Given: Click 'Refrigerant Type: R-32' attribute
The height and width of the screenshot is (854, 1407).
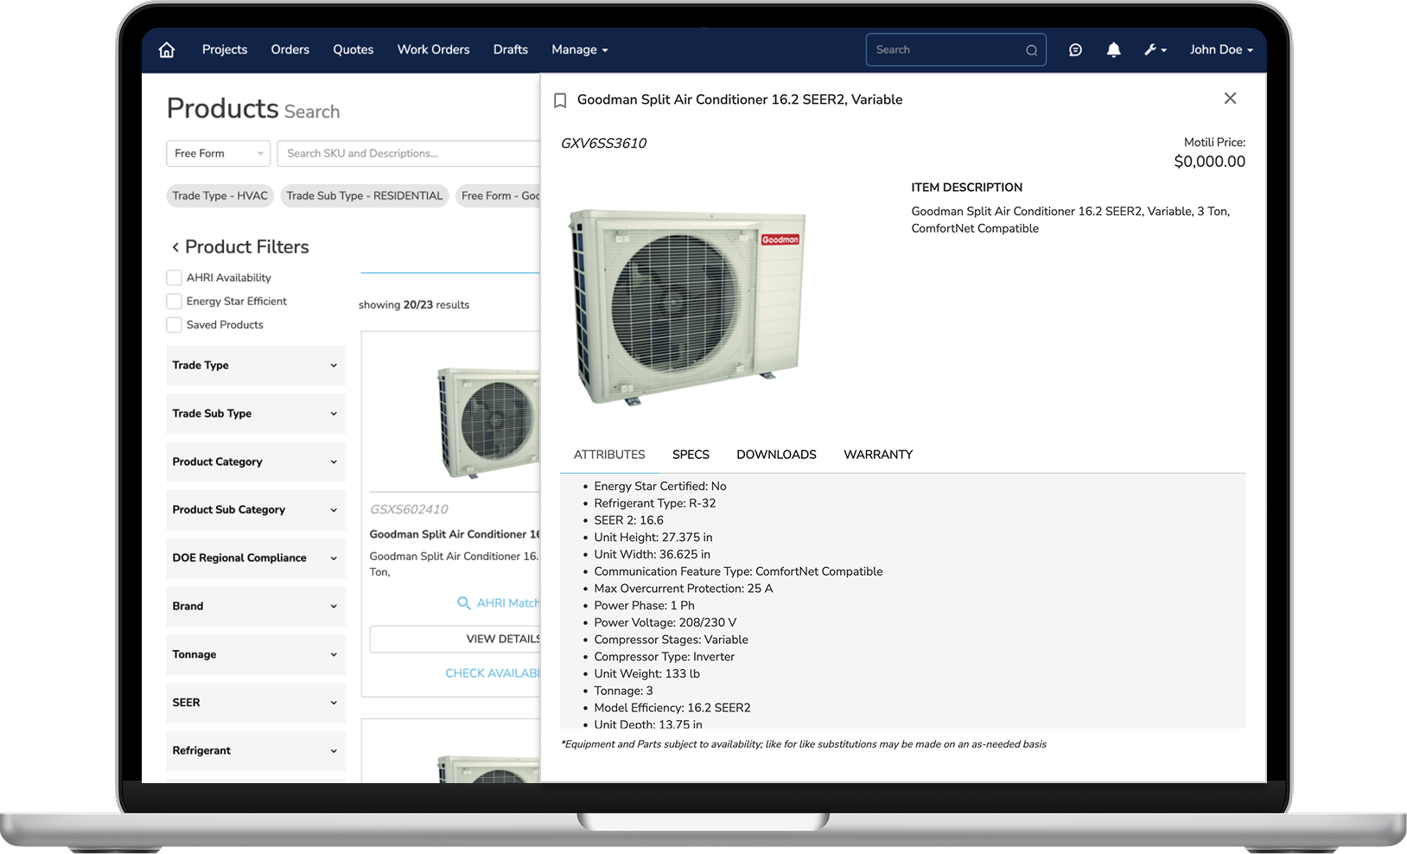Looking at the screenshot, I should [654, 503].
